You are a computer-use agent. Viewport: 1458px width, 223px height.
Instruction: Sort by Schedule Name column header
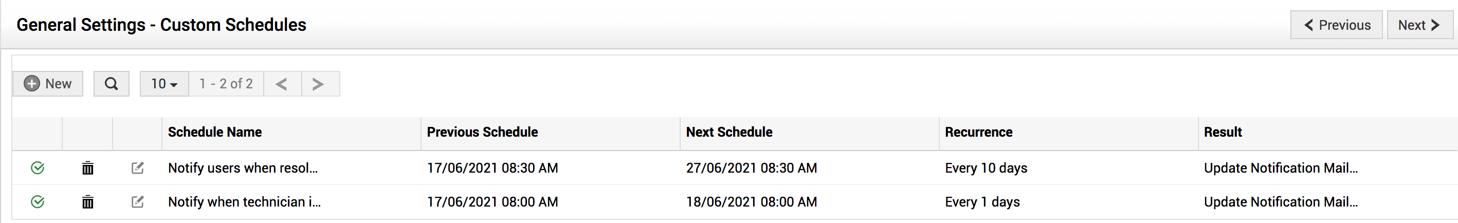(x=214, y=133)
